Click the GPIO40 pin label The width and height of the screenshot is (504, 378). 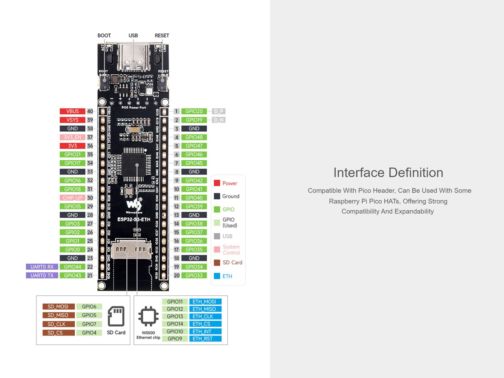pyautogui.click(x=194, y=198)
